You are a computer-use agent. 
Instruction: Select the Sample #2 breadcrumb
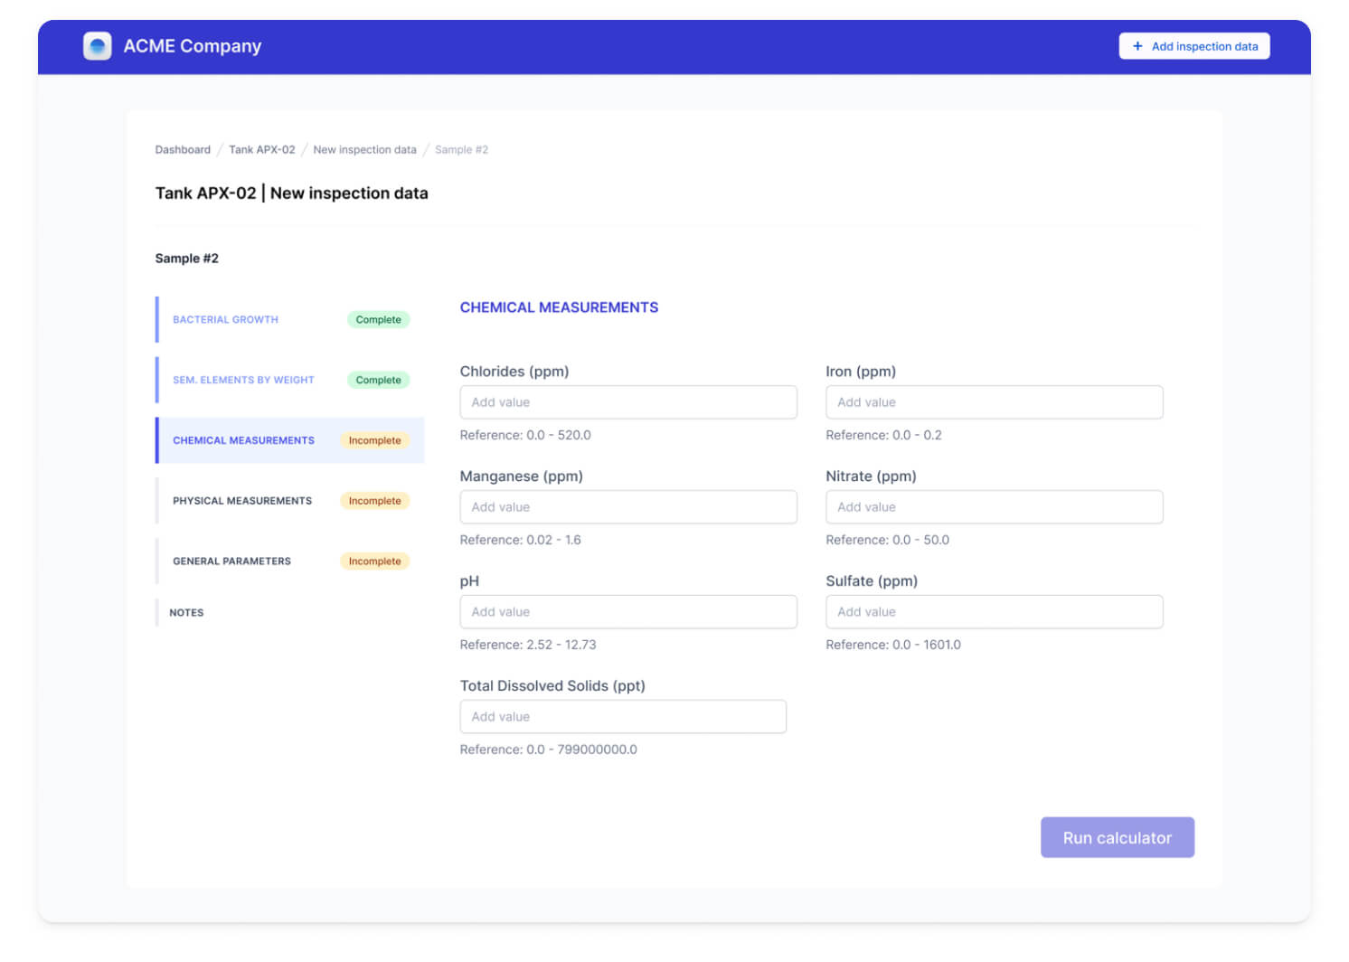[x=461, y=150]
